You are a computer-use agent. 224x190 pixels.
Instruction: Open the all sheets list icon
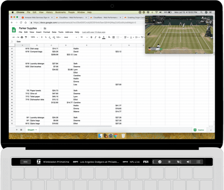pyautogui.click(x=21, y=130)
